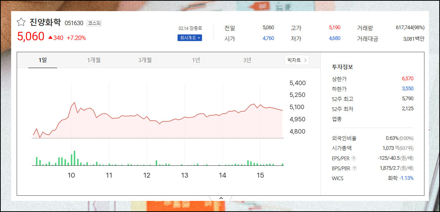The height and width of the screenshot is (212, 440).
Task: Click the tallest green volume bar near 10
Action: [x=75, y=158]
